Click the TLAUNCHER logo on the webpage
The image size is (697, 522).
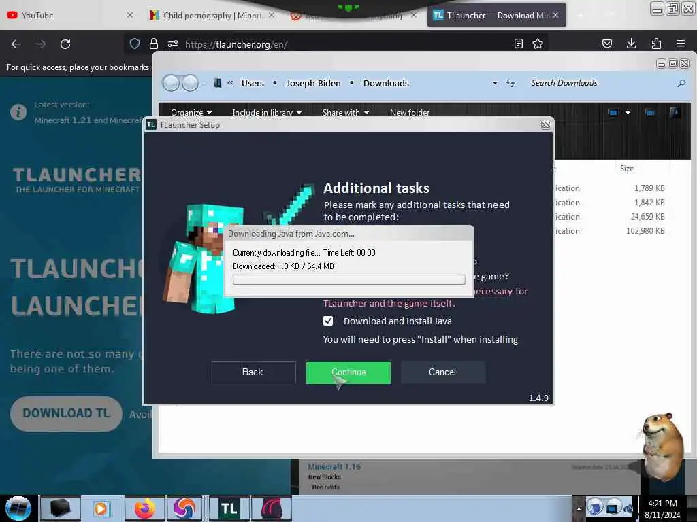pos(76,179)
